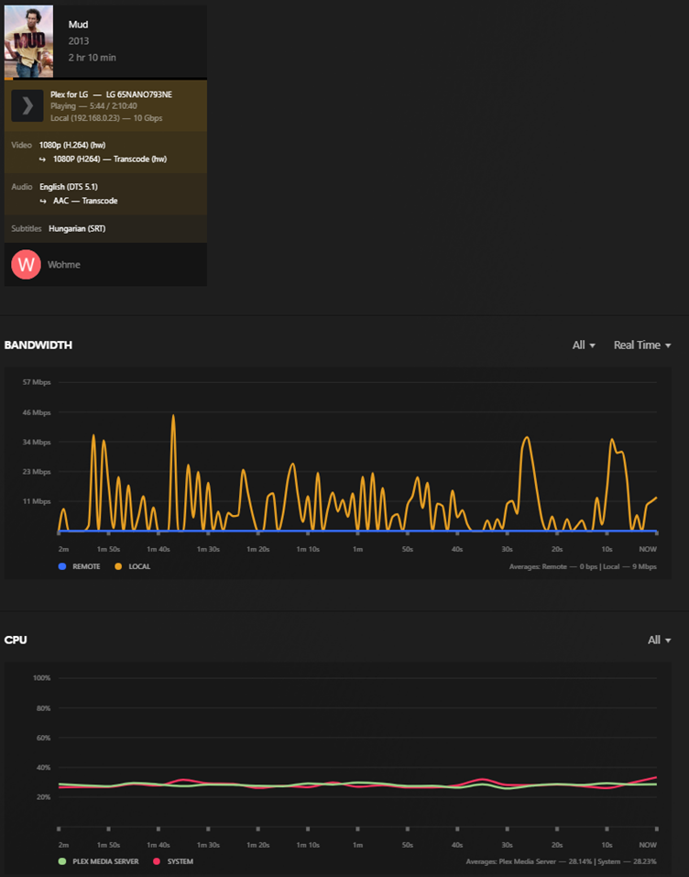Viewport: 689px width, 877px height.
Task: Click the Mud poster thumbnail
Action: click(27, 40)
